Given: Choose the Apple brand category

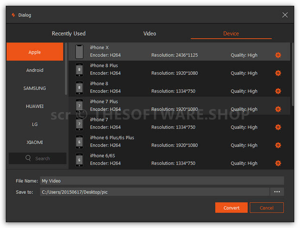Looking at the screenshot, I should click(35, 52).
